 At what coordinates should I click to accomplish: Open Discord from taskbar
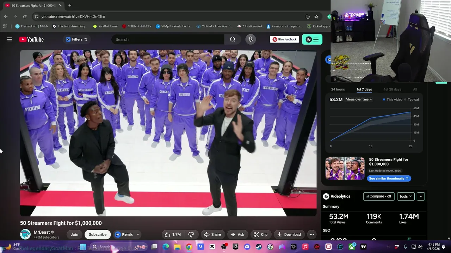pyautogui.click(x=247, y=247)
